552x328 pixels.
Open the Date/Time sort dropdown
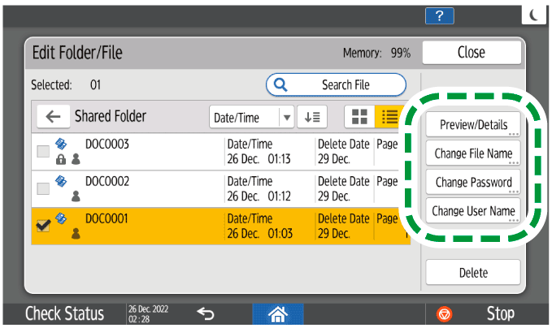pyautogui.click(x=252, y=117)
